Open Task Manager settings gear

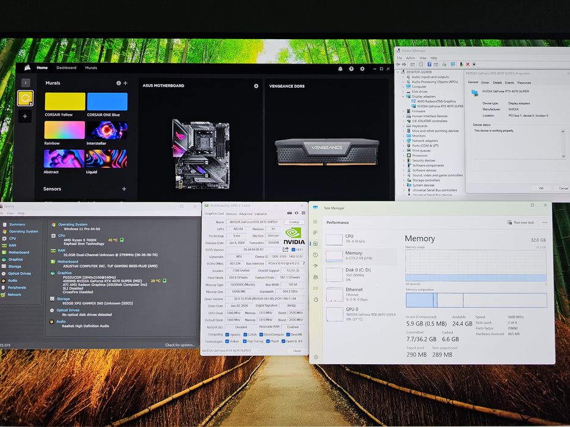pyautogui.click(x=316, y=357)
